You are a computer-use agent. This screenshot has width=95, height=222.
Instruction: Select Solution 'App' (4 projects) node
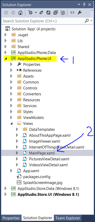click(x=34, y=29)
